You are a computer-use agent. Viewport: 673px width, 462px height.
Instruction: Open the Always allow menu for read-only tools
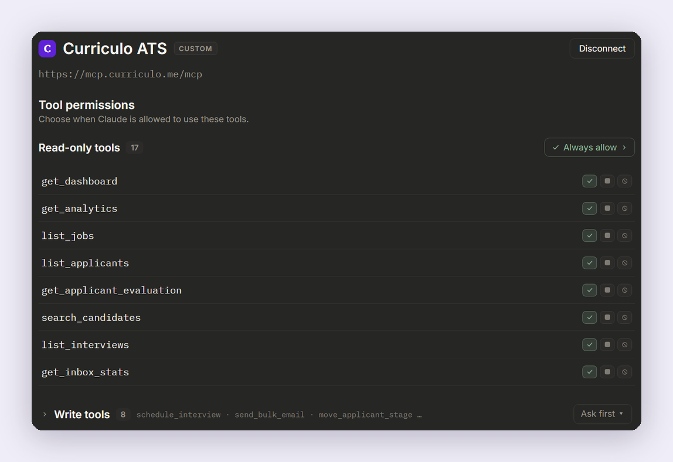tap(589, 148)
